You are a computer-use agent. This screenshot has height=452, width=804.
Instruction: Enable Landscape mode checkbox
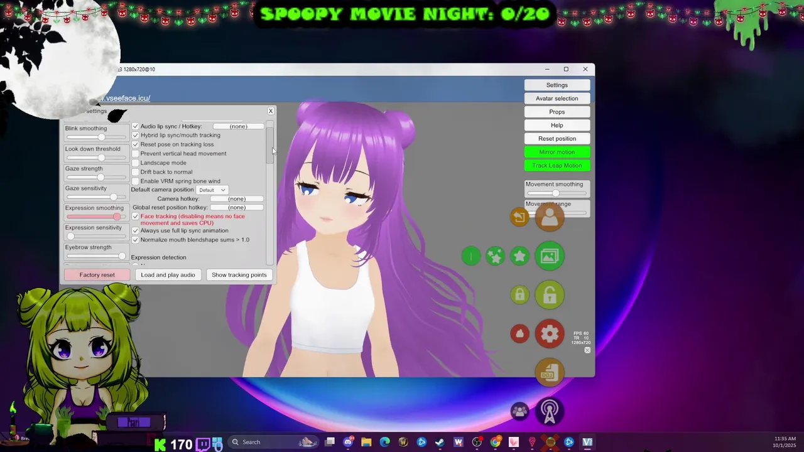coord(135,163)
